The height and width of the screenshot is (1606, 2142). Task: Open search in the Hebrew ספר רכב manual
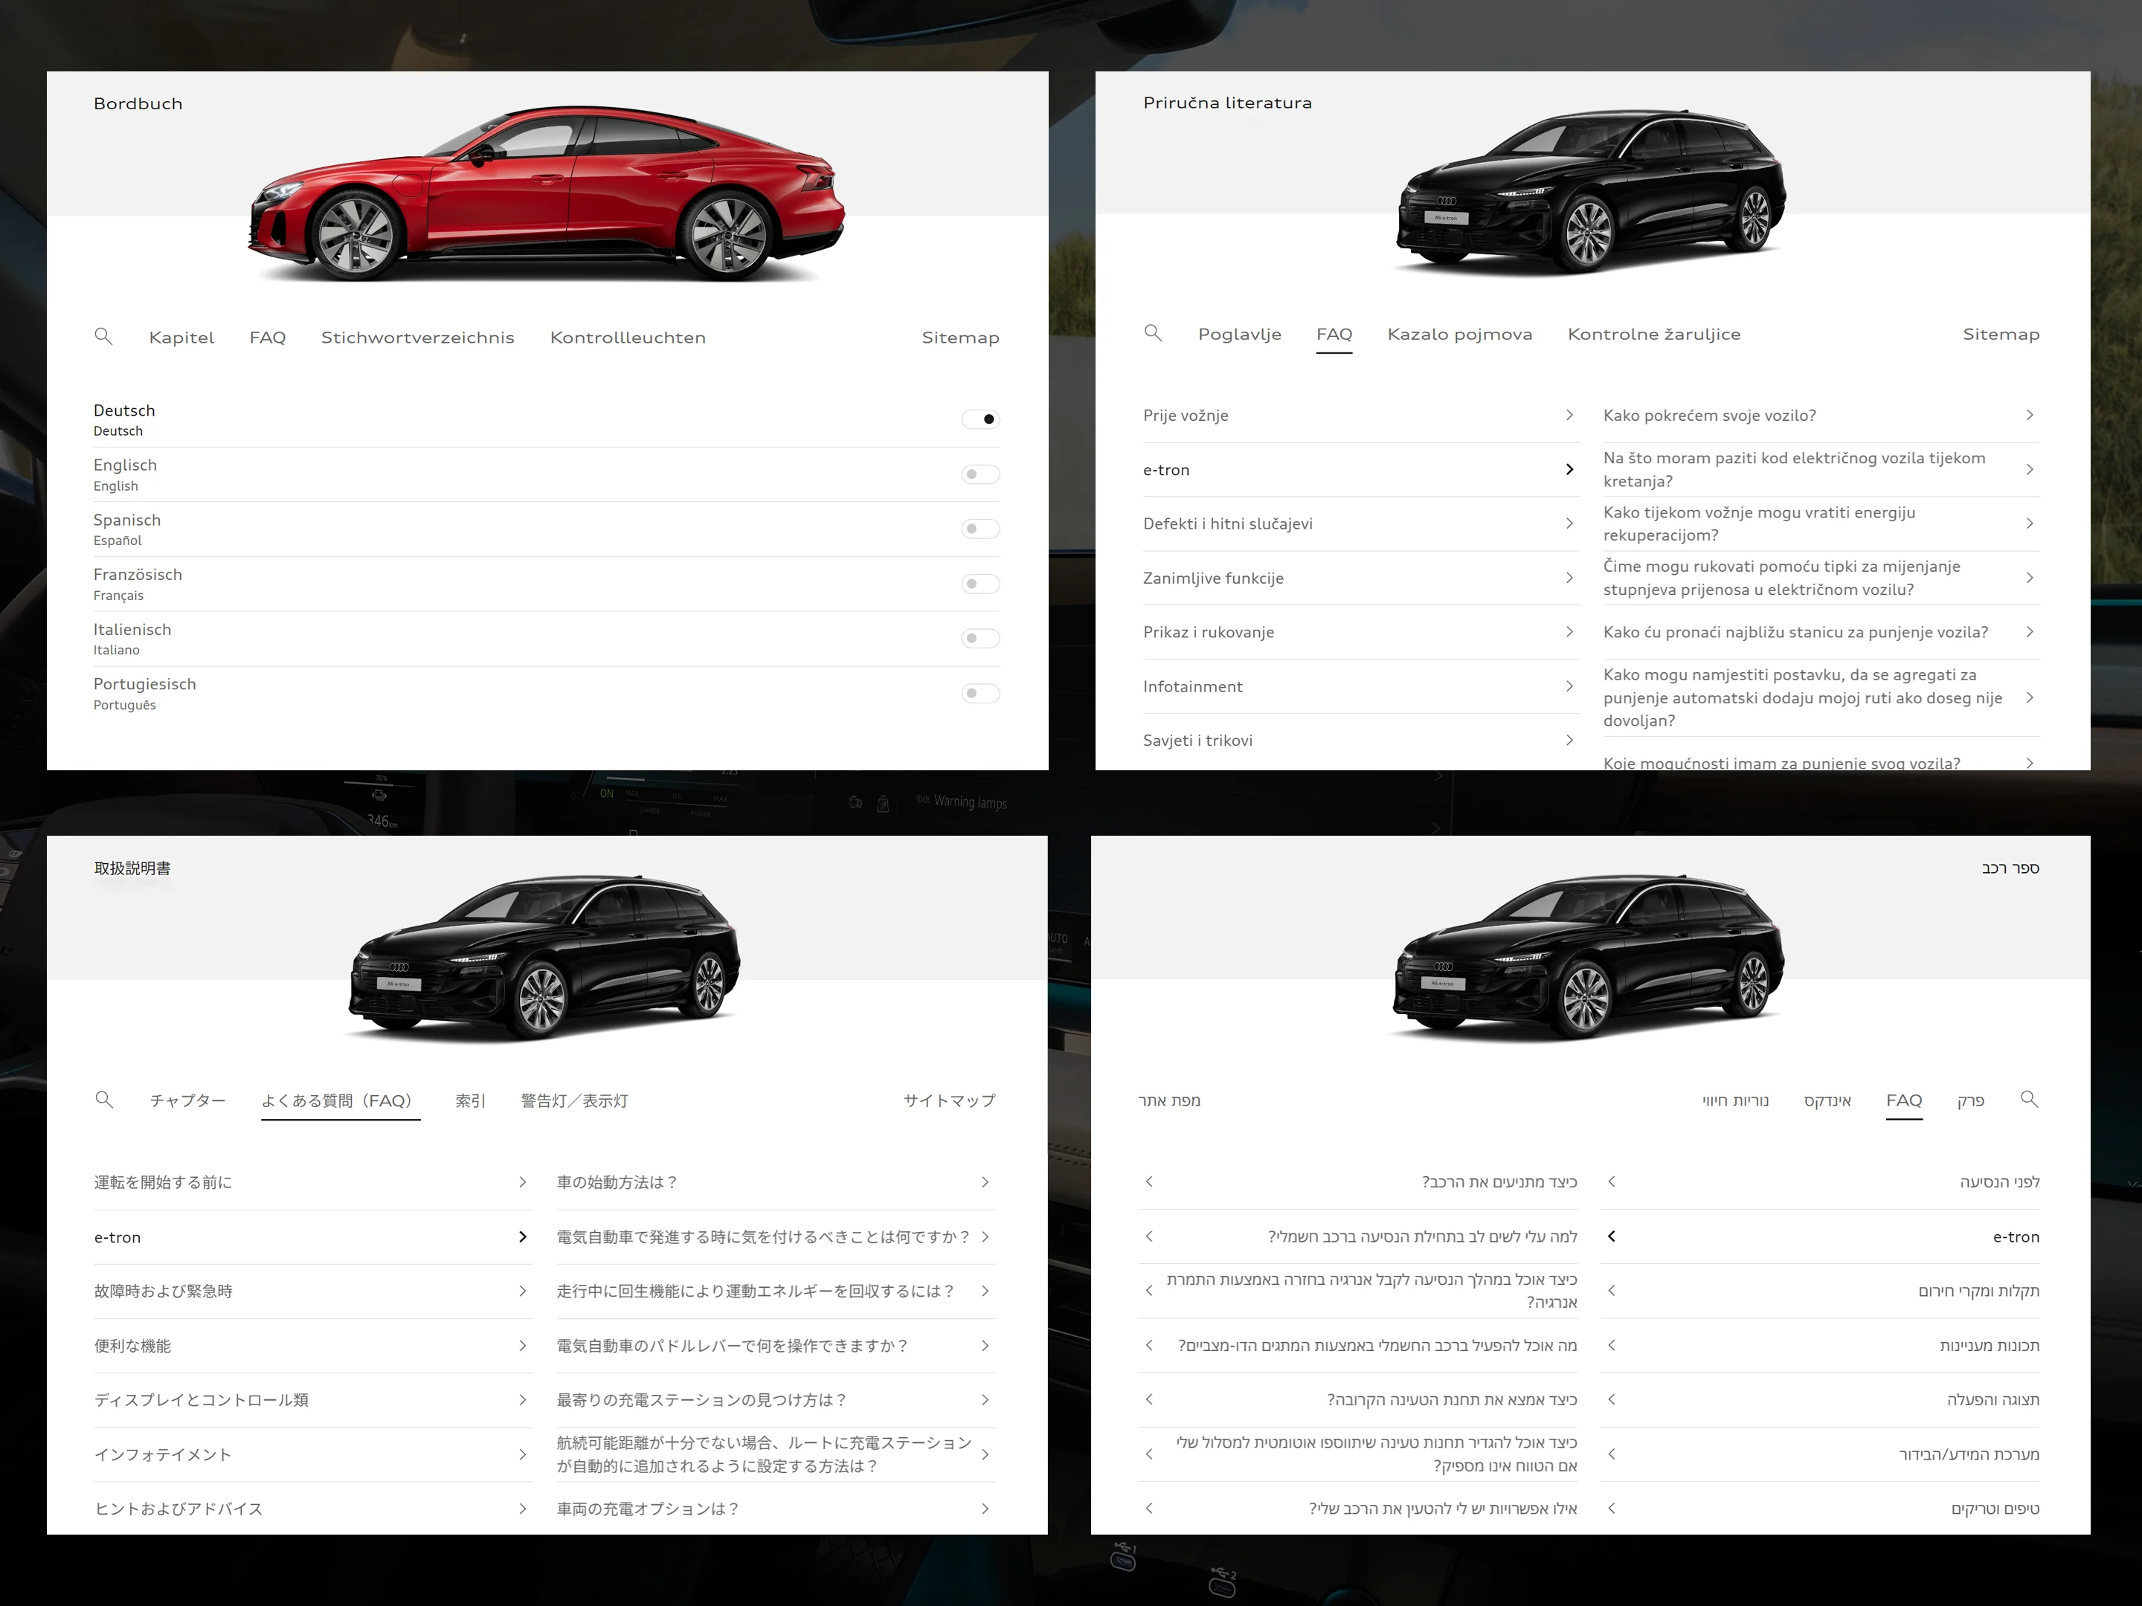[2030, 1100]
